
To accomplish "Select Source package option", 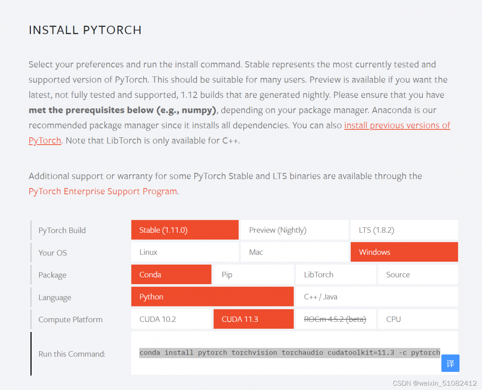I will pos(418,274).
